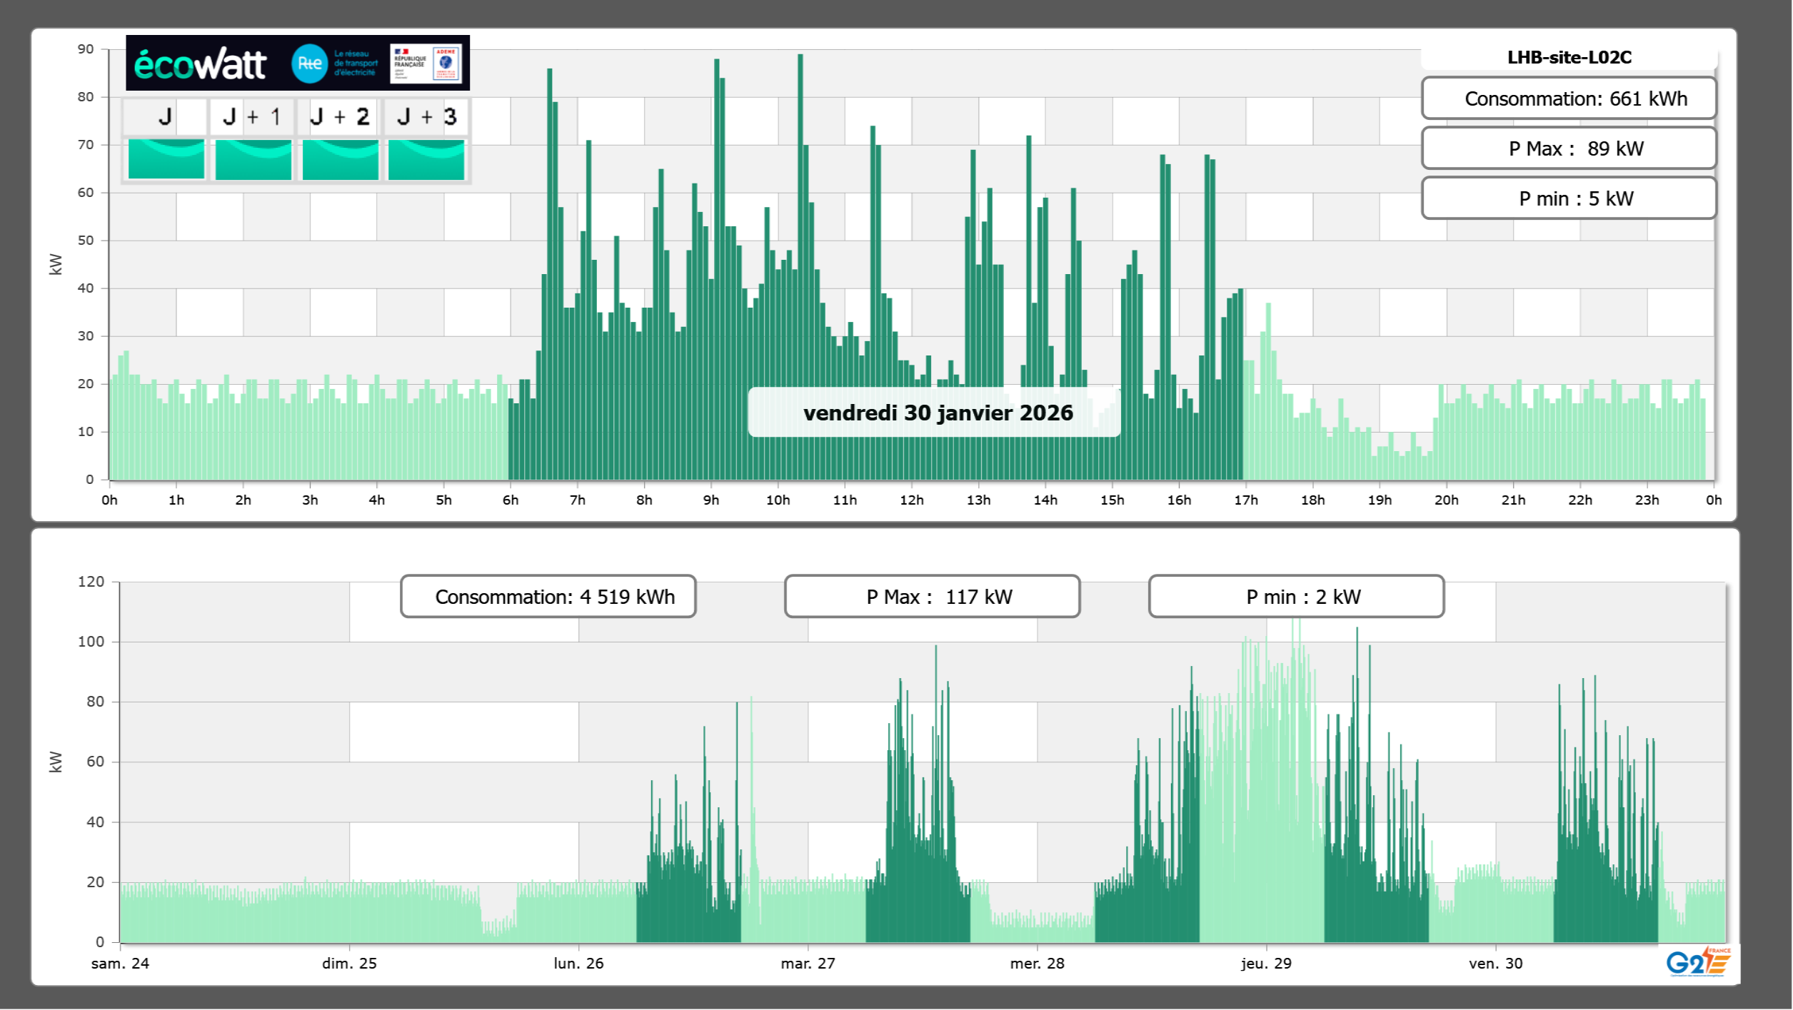Image resolution: width=1793 pixels, height=1010 pixels.
Task: Click the RTE round blue logo
Action: click(x=309, y=64)
